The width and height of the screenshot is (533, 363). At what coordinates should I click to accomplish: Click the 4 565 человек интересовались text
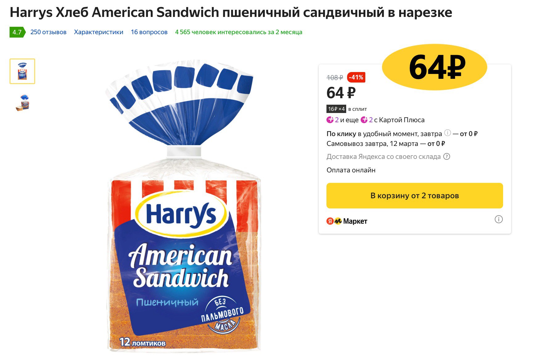(239, 32)
